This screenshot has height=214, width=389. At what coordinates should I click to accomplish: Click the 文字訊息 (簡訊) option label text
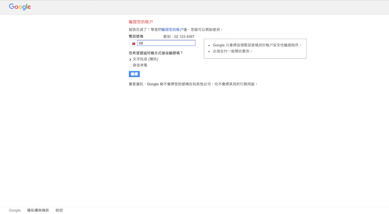[145, 59]
